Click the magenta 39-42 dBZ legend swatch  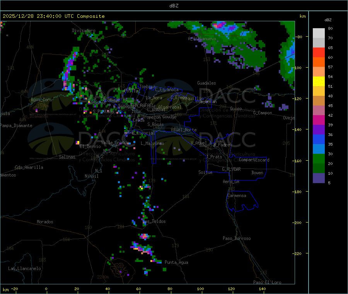[319, 120]
